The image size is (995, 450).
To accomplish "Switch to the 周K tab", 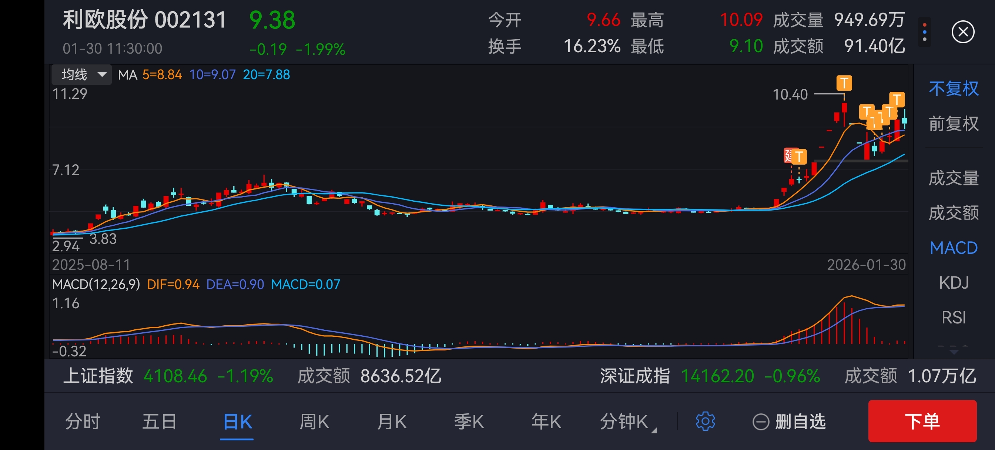I will 314,422.
